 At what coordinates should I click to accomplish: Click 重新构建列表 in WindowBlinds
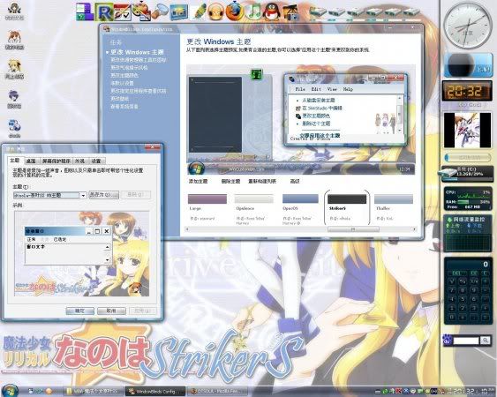pyautogui.click(x=262, y=181)
